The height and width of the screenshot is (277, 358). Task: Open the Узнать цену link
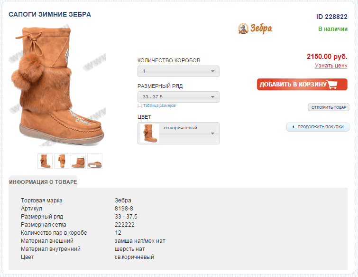point(331,66)
